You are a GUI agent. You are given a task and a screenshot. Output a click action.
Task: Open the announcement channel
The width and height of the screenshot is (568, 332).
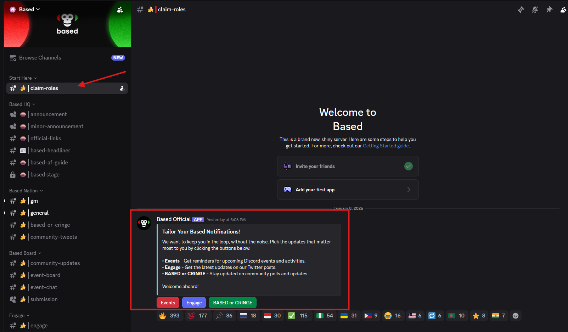pos(49,114)
